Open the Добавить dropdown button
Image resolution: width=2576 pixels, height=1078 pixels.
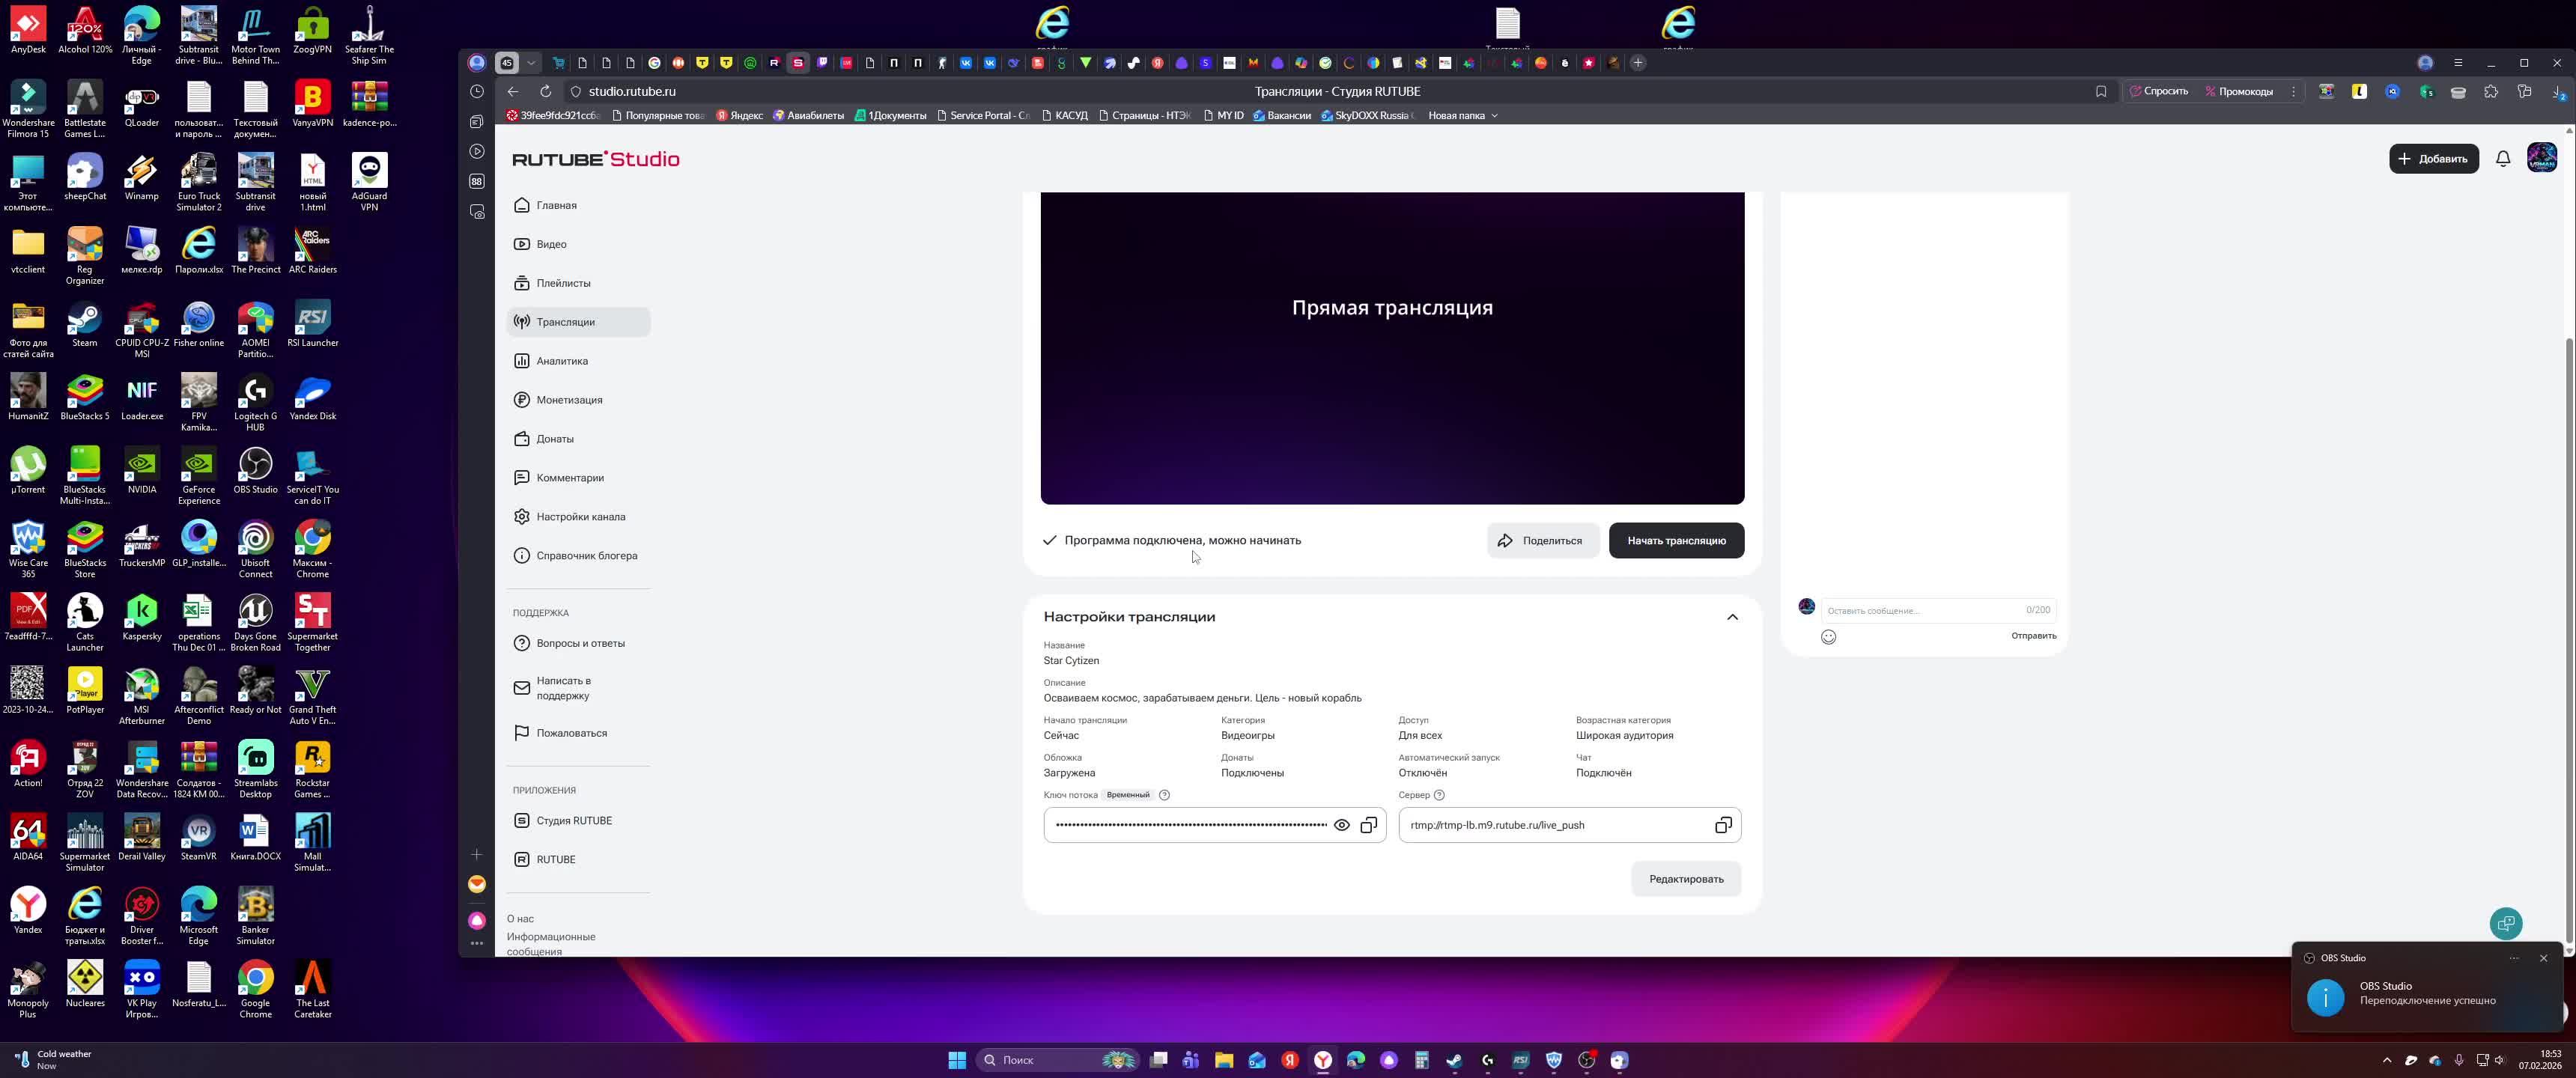tap(2433, 159)
